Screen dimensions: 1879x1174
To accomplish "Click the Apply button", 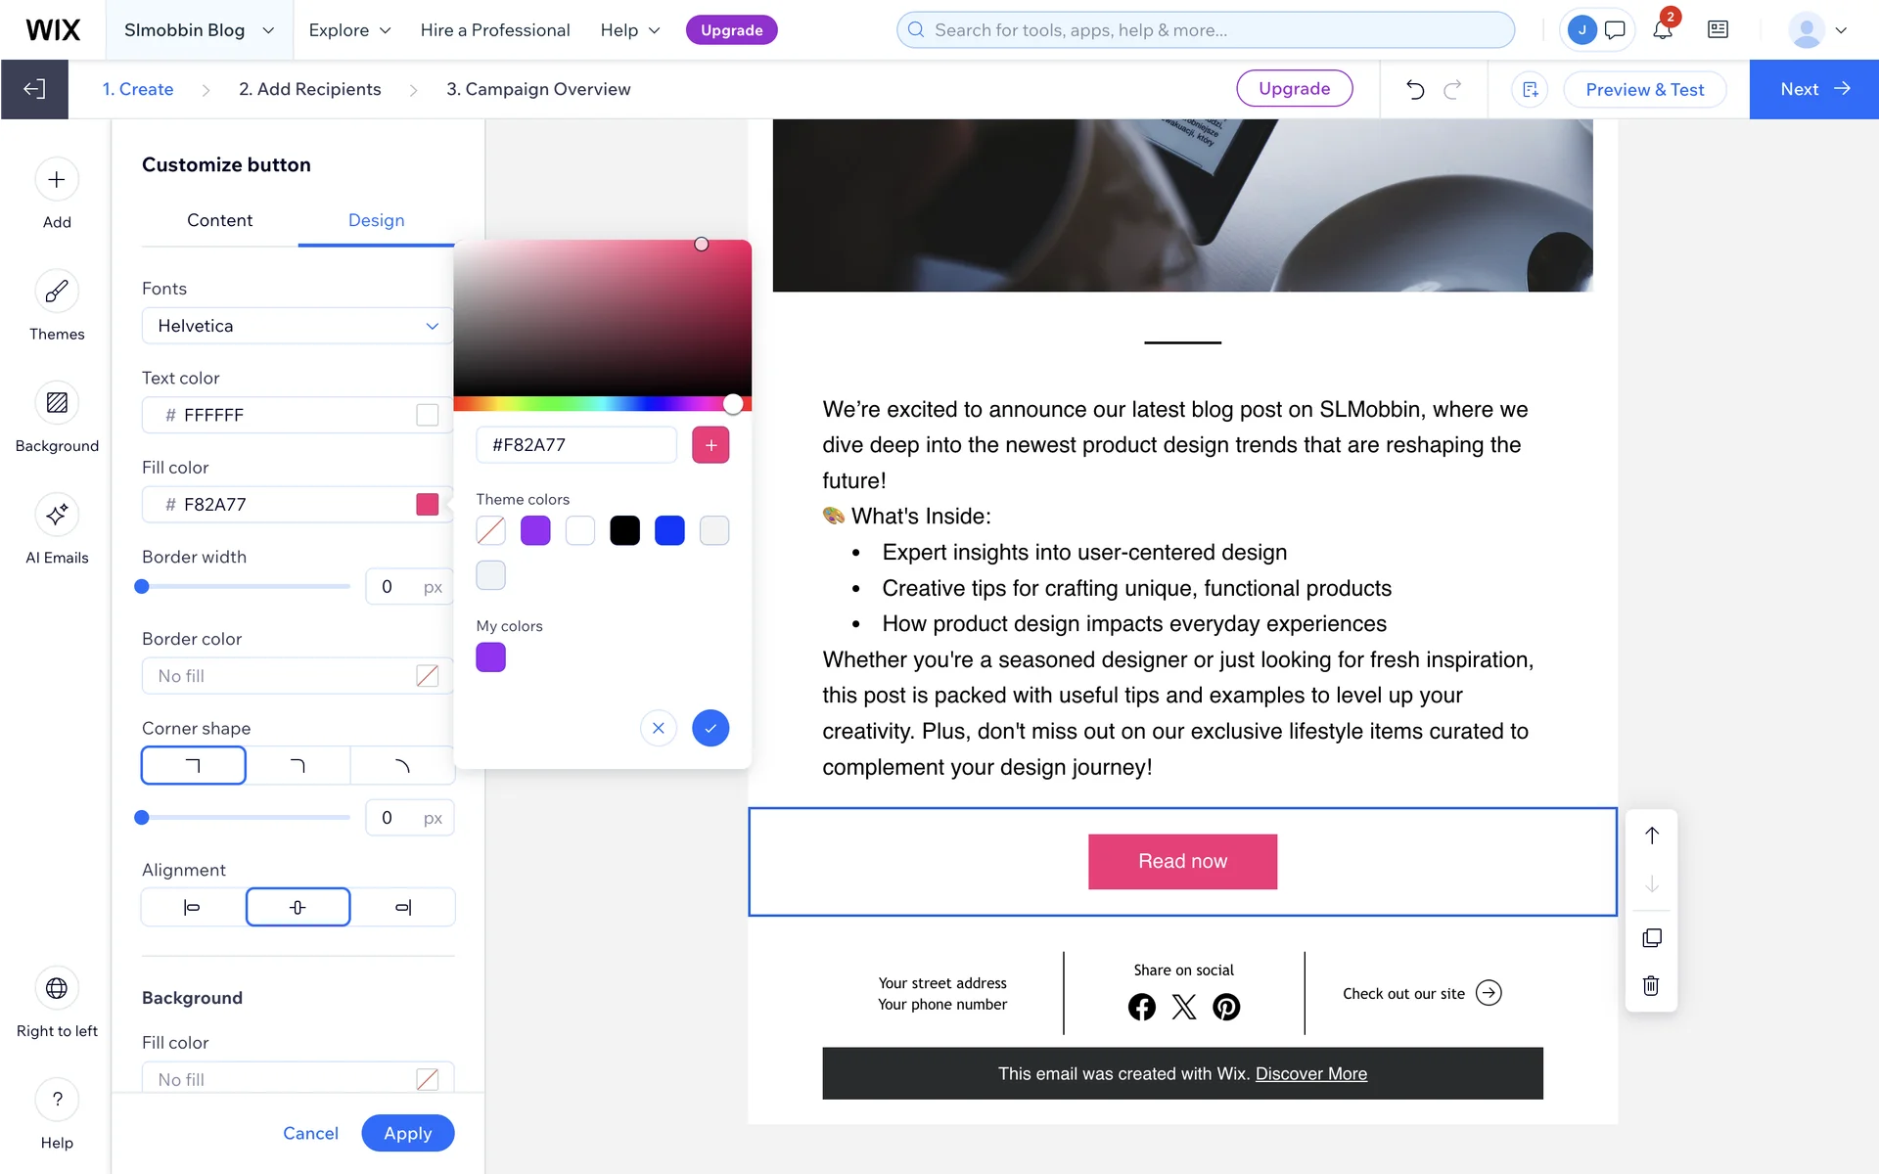I will [407, 1133].
